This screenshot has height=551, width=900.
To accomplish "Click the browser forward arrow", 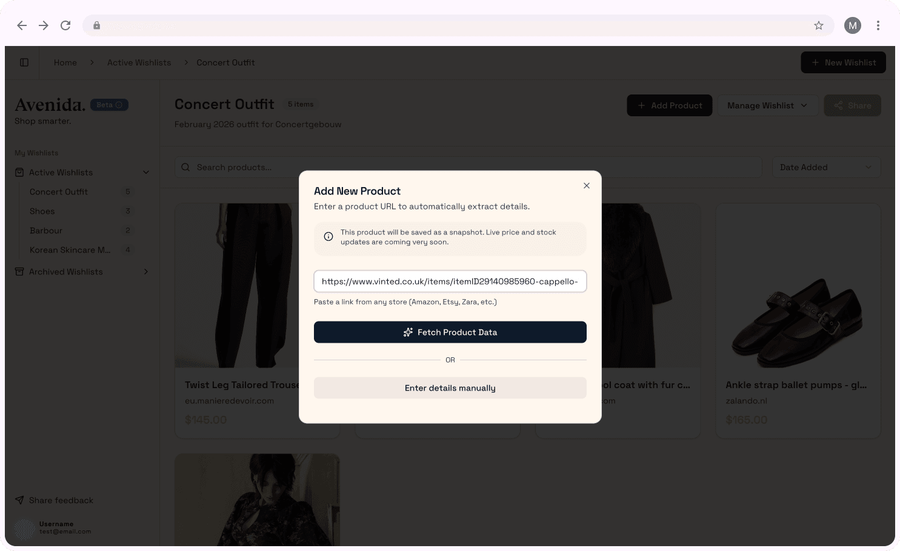I will coord(44,25).
